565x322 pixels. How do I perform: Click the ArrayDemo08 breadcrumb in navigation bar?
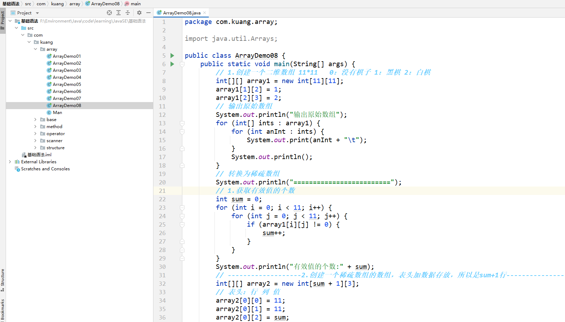[x=102, y=4]
